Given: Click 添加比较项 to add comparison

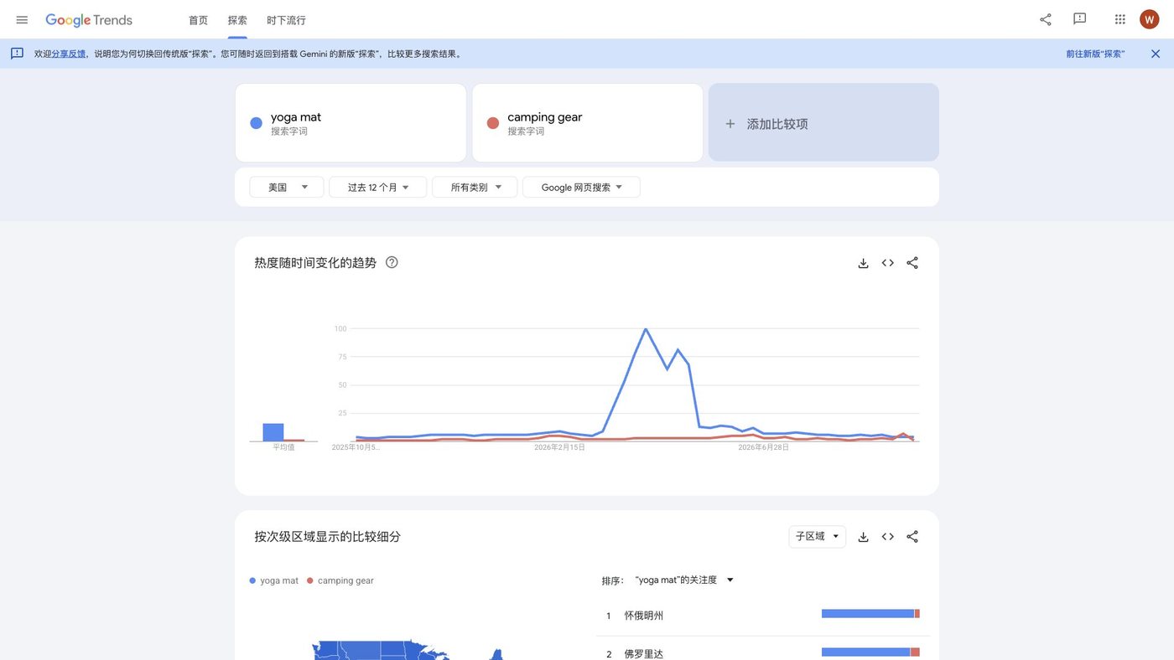Looking at the screenshot, I should click(x=823, y=122).
